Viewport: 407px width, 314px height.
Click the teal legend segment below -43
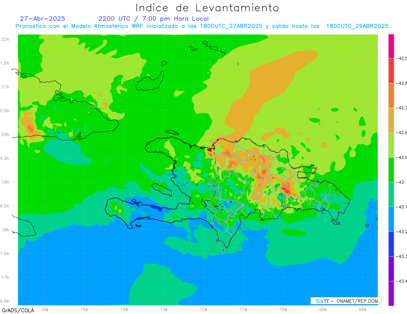(x=391, y=194)
